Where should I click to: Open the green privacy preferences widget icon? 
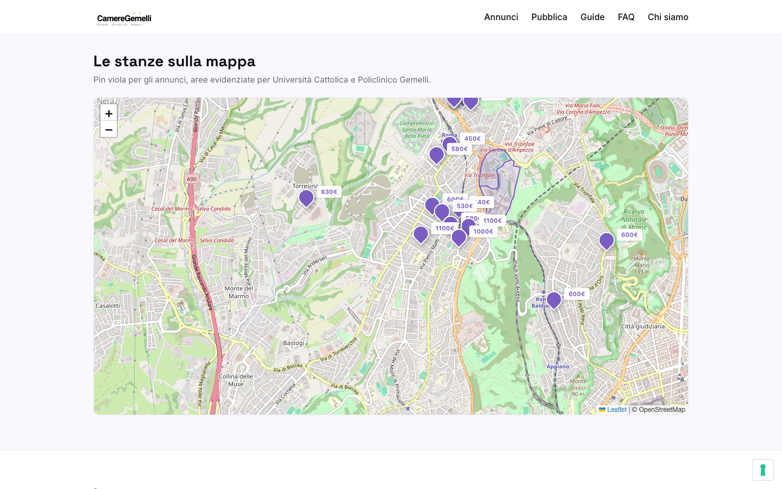[x=763, y=470]
